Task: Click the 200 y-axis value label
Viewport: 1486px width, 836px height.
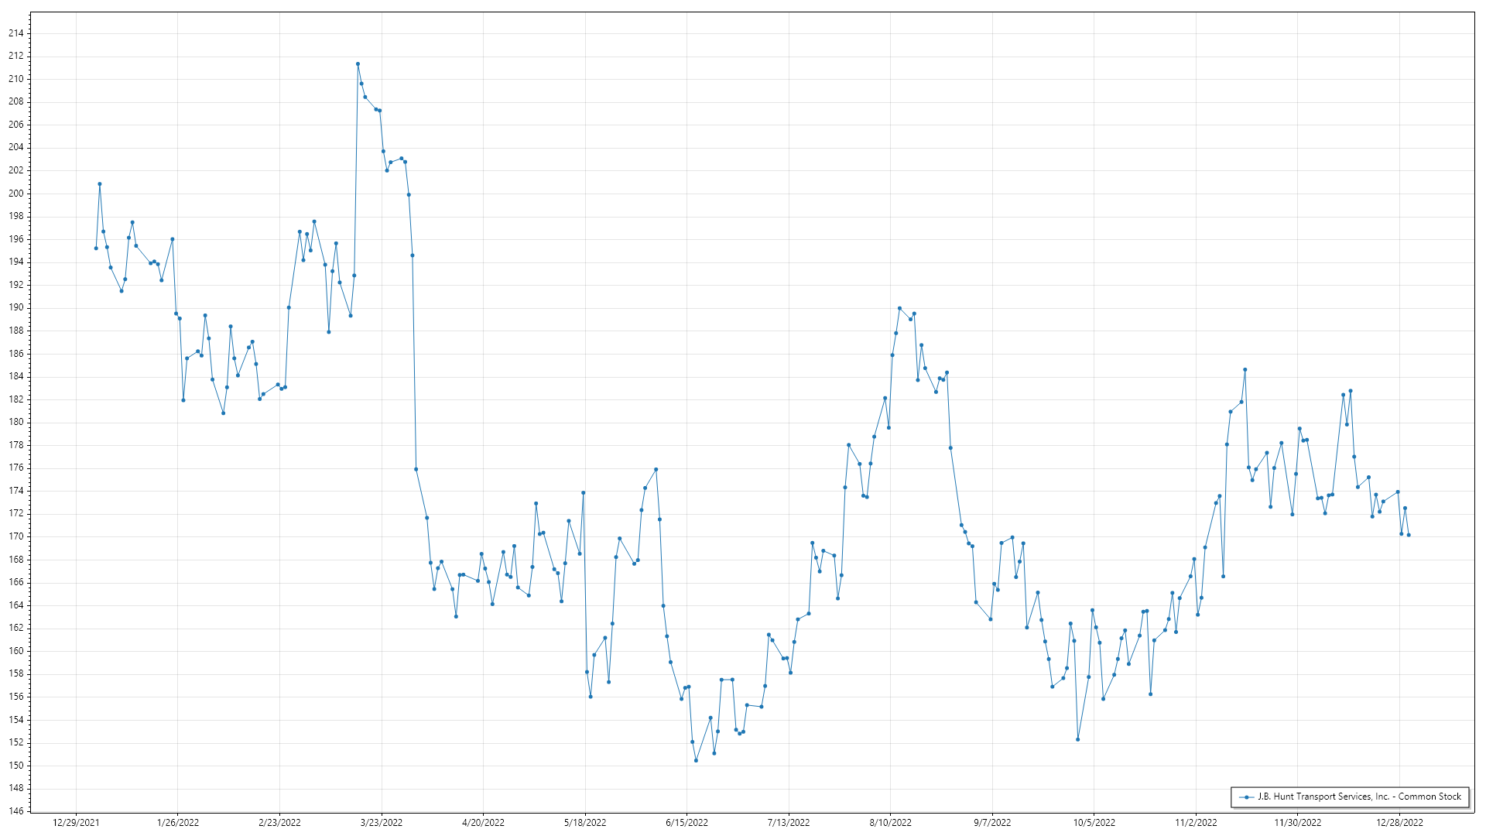Action: point(16,194)
